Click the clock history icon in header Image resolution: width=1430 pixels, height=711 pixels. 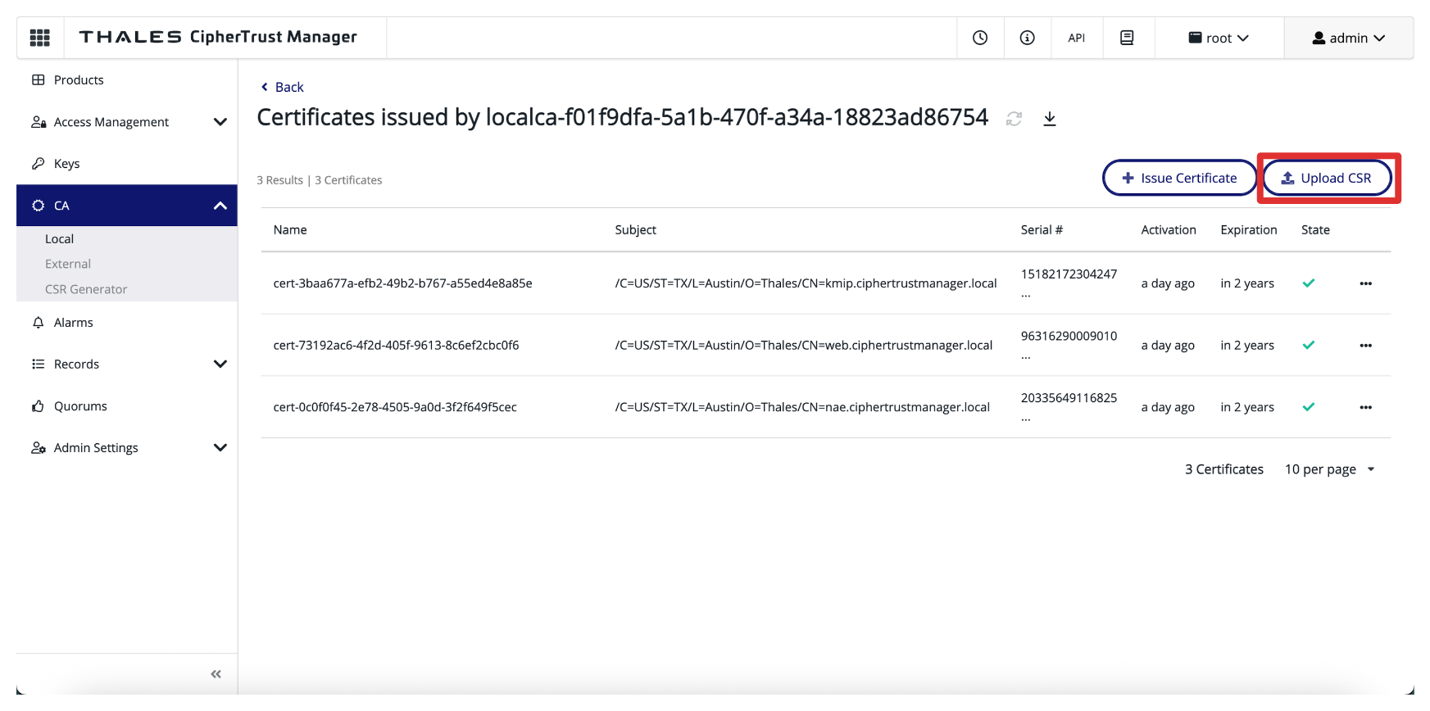[979, 38]
